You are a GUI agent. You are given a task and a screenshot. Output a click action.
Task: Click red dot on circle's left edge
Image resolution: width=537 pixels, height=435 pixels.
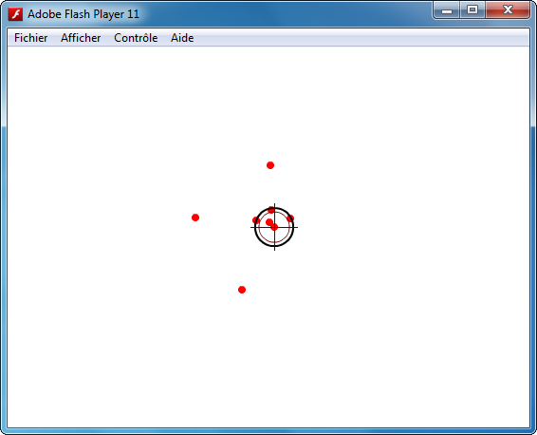click(x=256, y=220)
